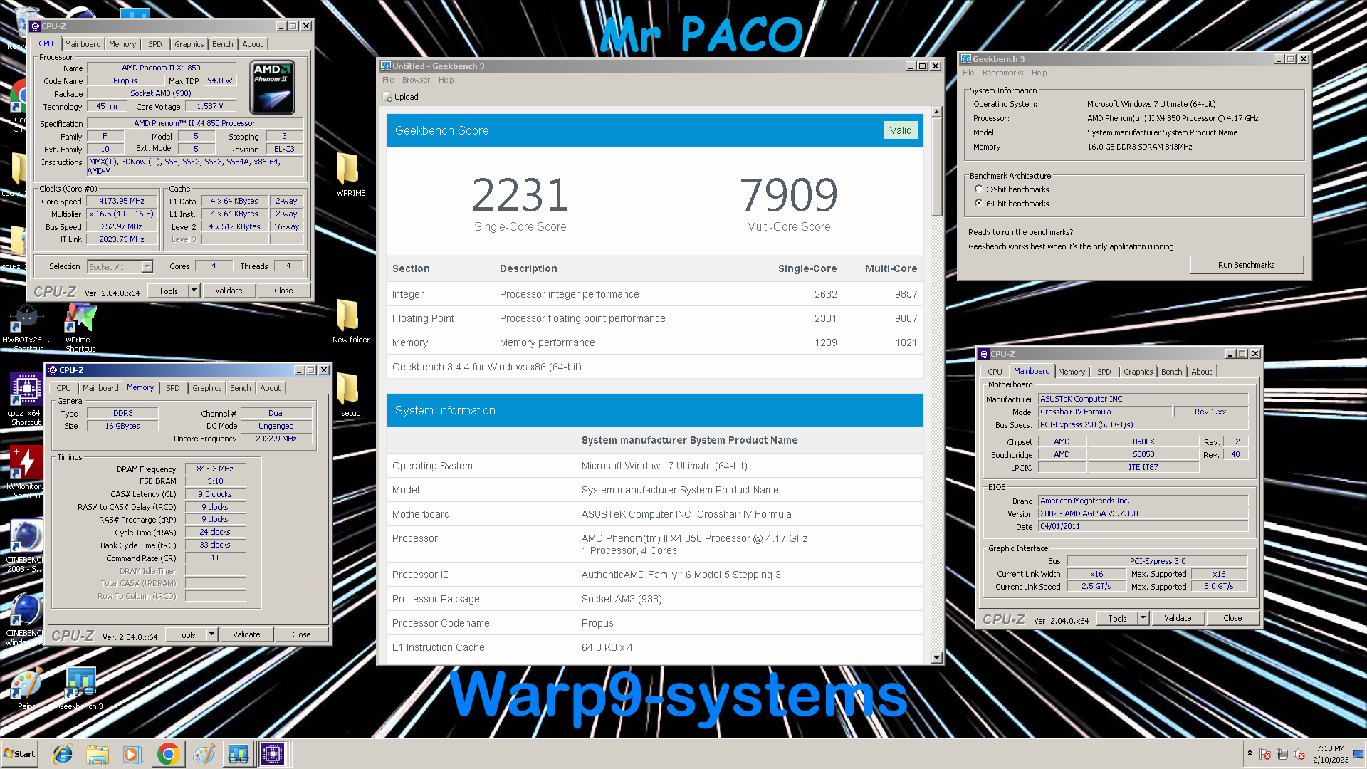Expand Tools arrow in CPU-Z memory window
This screenshot has height=769, width=1367.
(211, 634)
